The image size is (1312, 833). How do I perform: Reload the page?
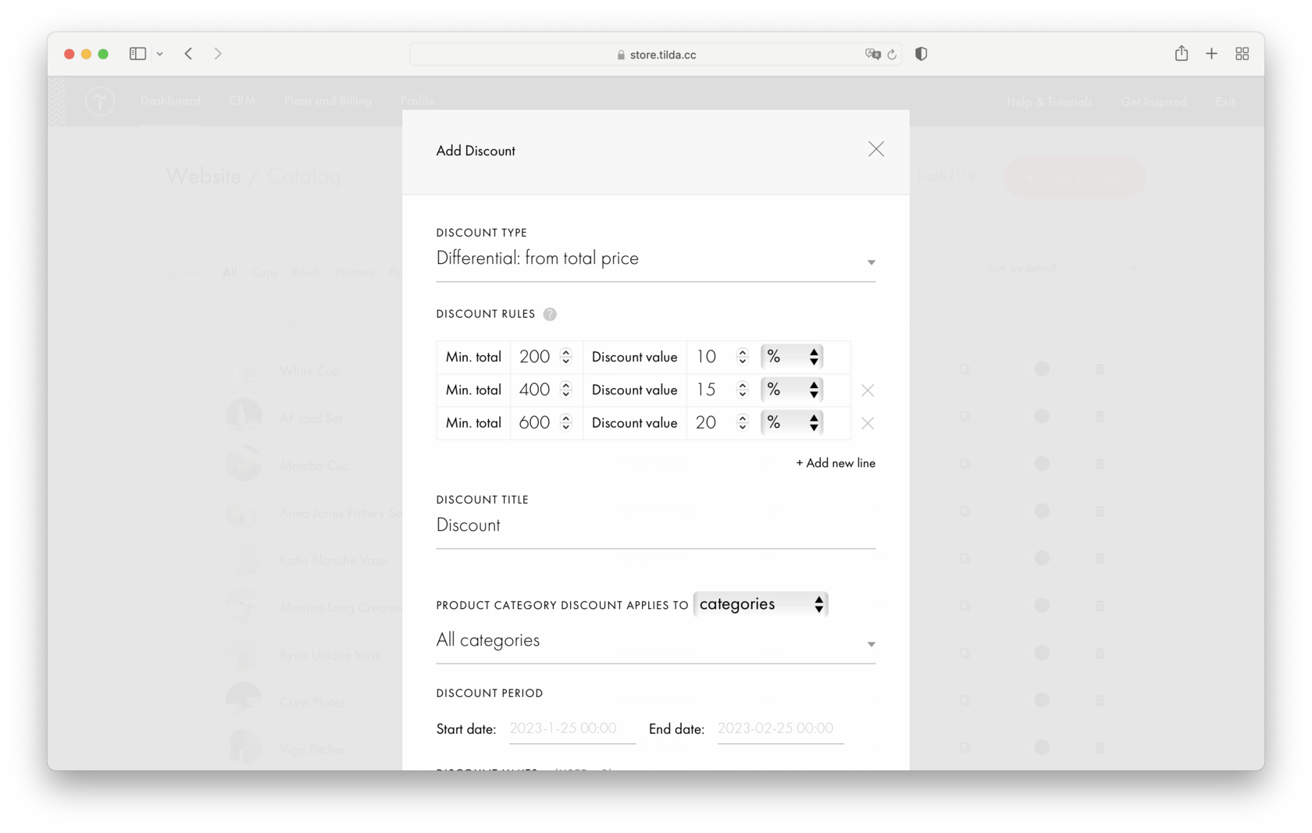click(x=892, y=55)
